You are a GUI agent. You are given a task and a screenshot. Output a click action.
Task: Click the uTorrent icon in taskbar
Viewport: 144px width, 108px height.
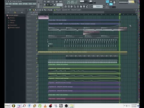[40, 106]
